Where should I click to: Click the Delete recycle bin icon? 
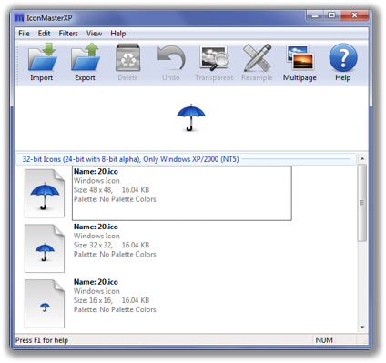point(127,57)
